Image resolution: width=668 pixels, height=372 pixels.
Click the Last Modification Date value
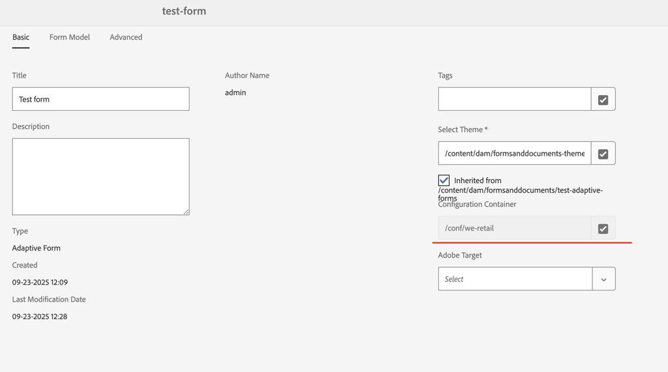[x=40, y=317]
